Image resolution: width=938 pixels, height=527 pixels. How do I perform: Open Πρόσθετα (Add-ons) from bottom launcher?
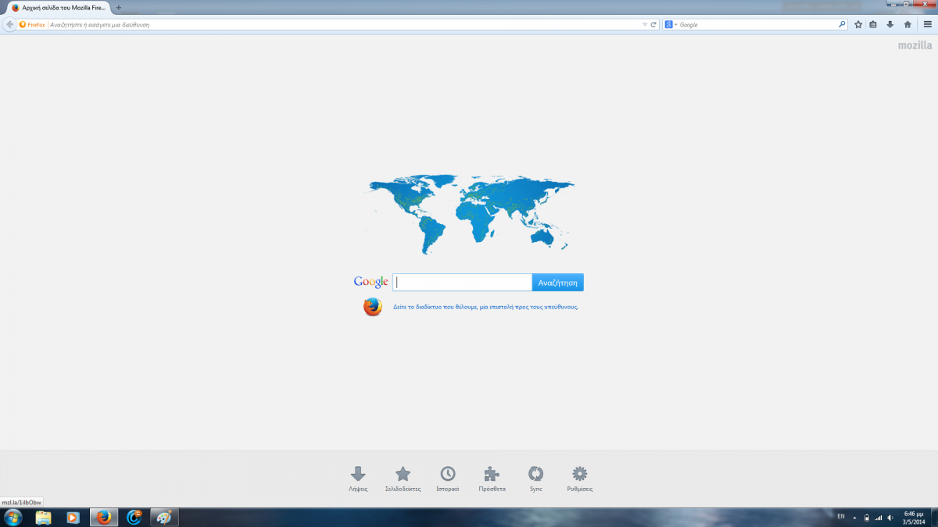(x=492, y=479)
